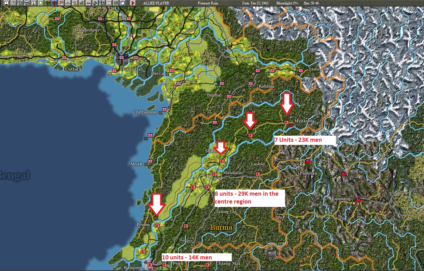
Task: Click the Mandalay city label
Action: coord(234,173)
